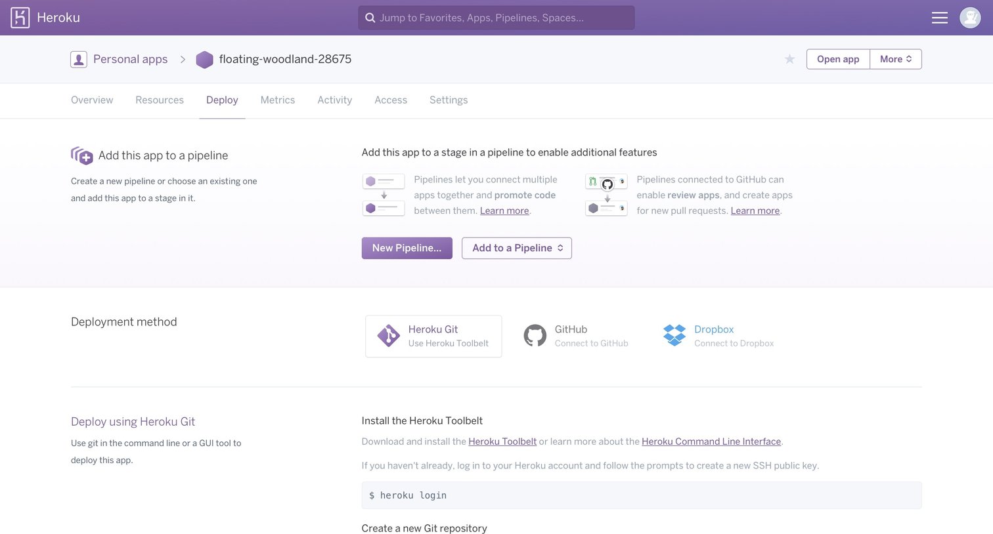
Task: Expand the Add to a Pipeline dropdown
Action: [x=517, y=248]
